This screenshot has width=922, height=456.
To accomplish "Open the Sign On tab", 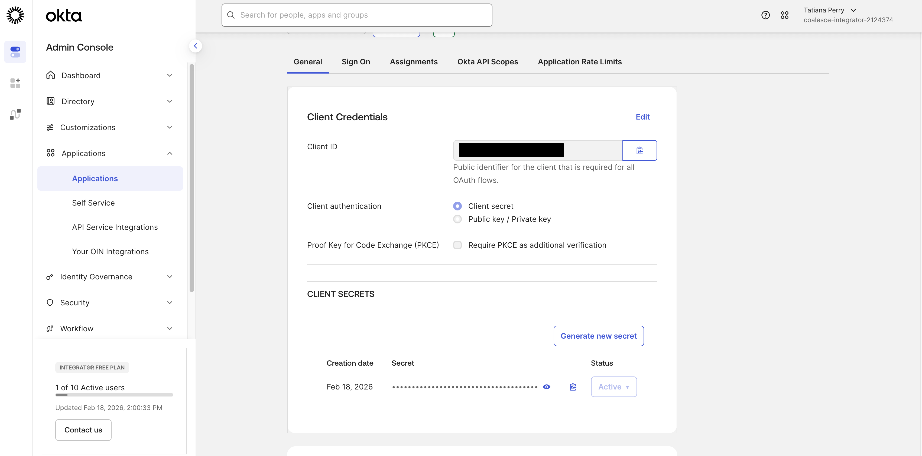I will click(x=355, y=62).
